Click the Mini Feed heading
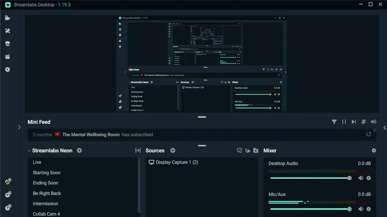 (x=39, y=122)
